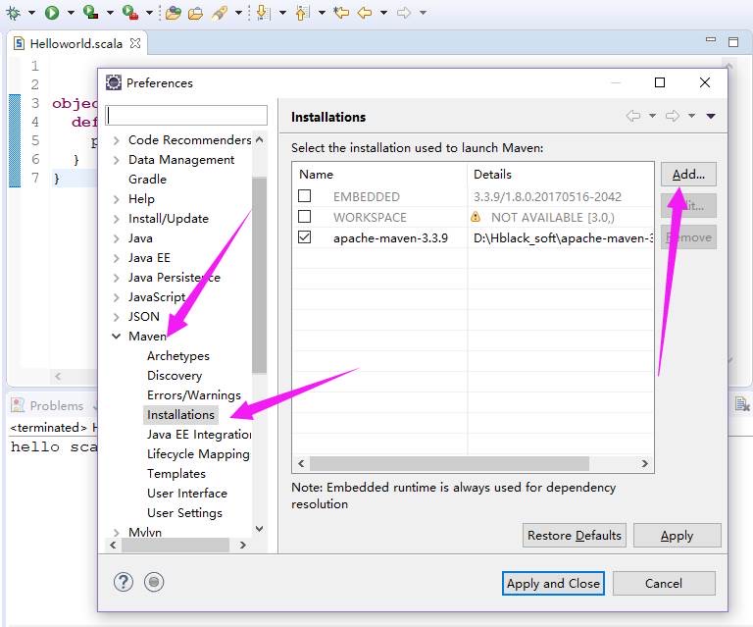Collapse the Maven tree node
This screenshot has height=627, width=753.
[x=117, y=337]
